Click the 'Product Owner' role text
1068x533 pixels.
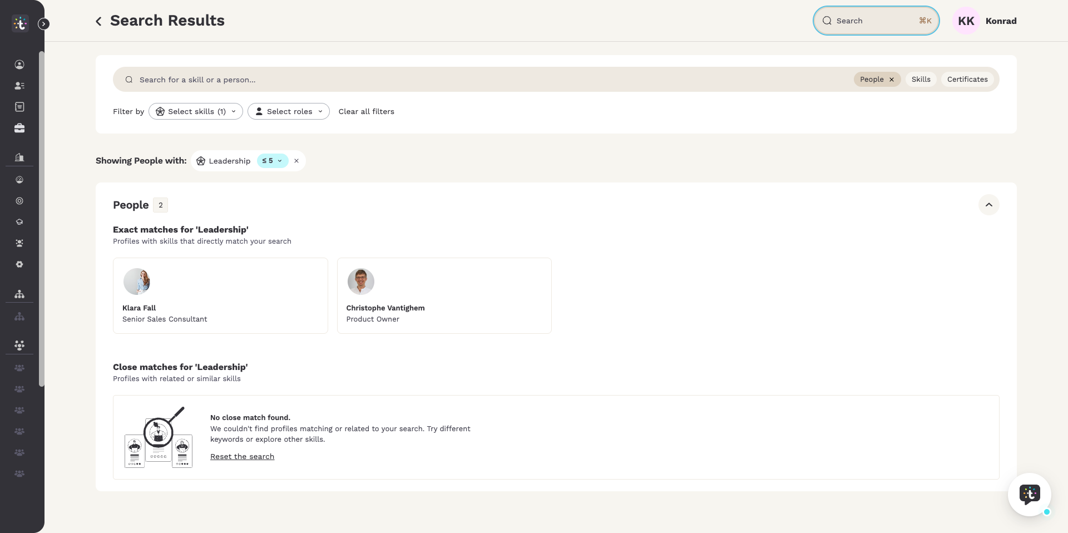click(x=373, y=319)
